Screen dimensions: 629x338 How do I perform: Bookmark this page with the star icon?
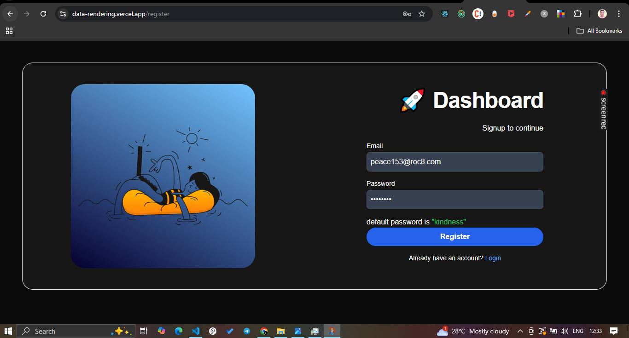coord(422,14)
